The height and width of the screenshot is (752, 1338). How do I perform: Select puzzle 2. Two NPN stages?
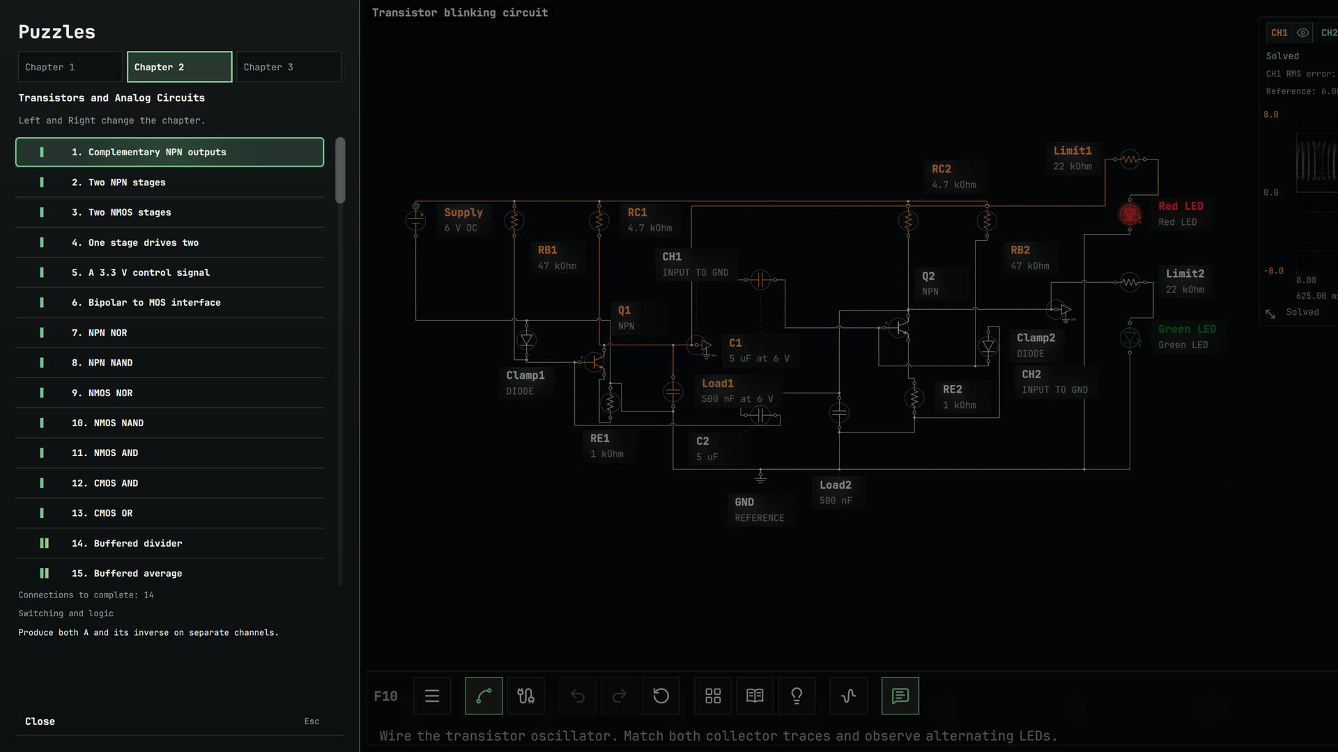pos(169,182)
